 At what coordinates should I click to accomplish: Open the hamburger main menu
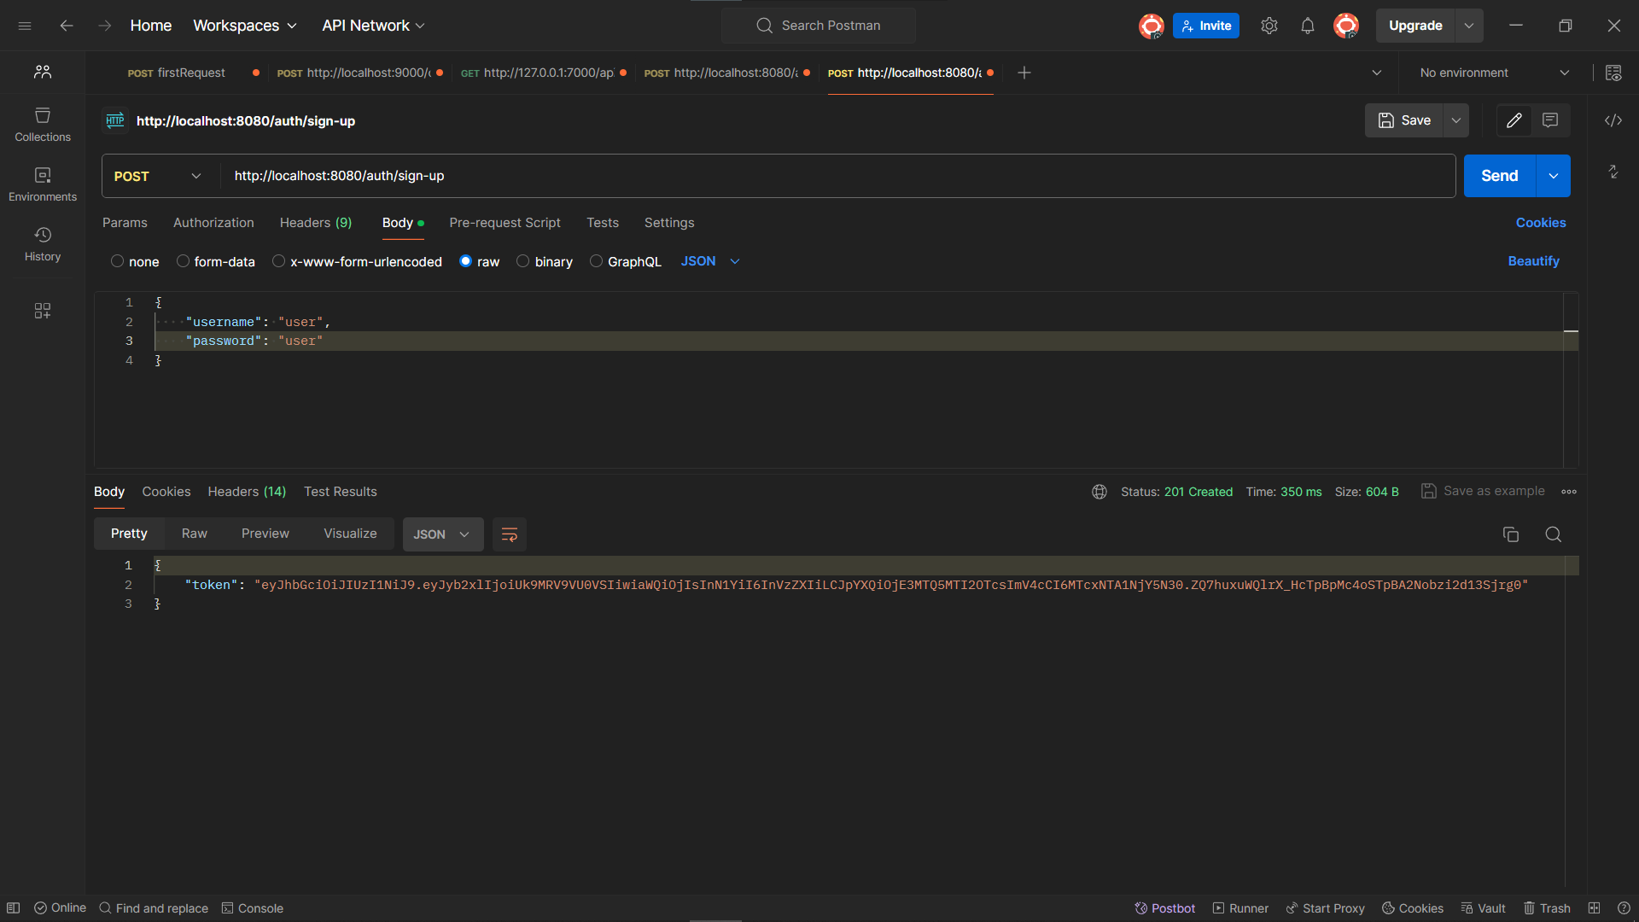25,26
